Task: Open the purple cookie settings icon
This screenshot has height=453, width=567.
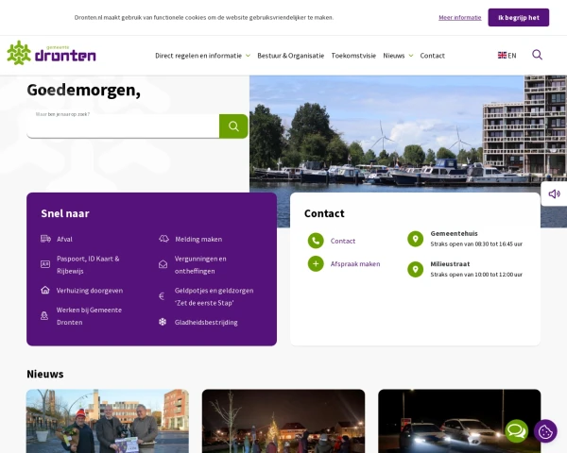Action: pyautogui.click(x=545, y=431)
